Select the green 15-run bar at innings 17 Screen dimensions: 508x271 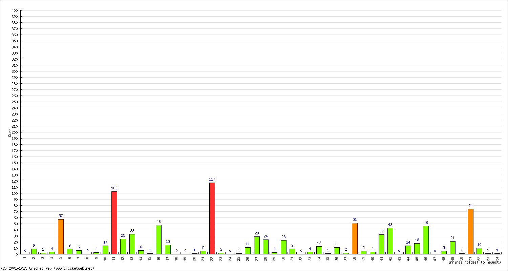click(168, 249)
